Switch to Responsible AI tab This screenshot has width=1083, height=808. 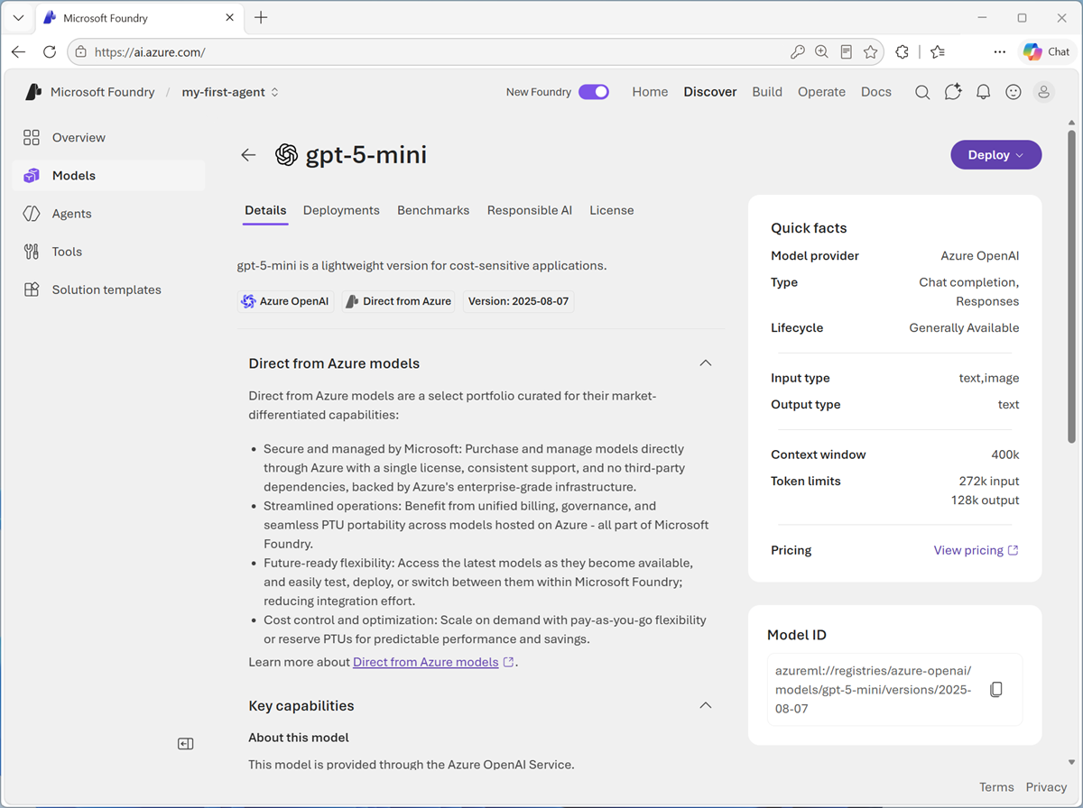pyautogui.click(x=530, y=210)
